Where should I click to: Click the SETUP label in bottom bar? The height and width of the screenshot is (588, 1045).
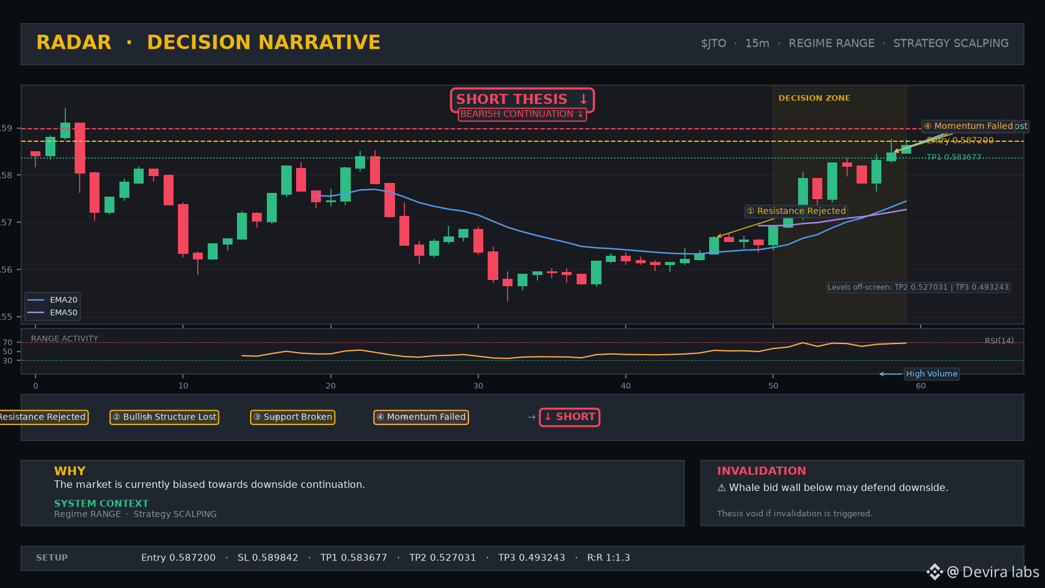(x=52, y=558)
